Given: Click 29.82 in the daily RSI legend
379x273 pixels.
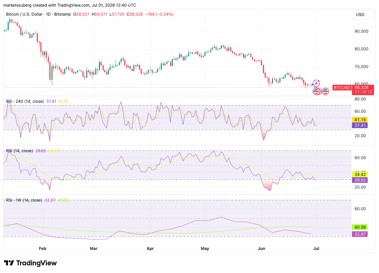Looking at the screenshot, I should coord(41,151).
